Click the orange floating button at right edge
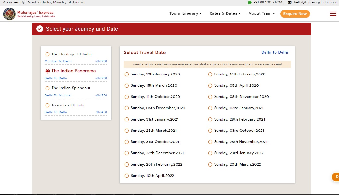This screenshot has height=195, width=339. 335,177
